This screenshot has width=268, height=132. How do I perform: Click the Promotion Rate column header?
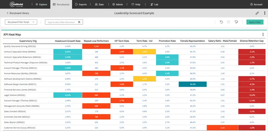click(167, 41)
